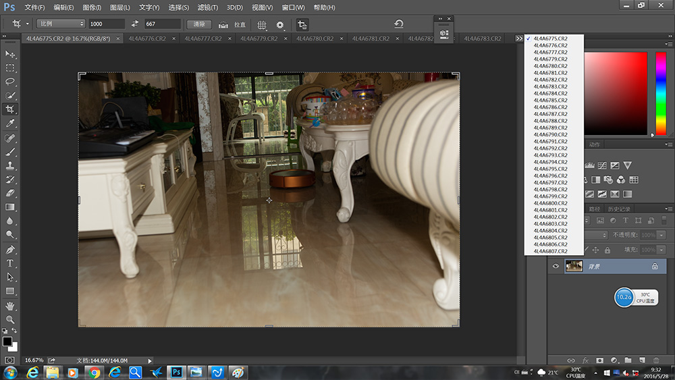Activate the Zoom magnifier tool
The height and width of the screenshot is (380, 675).
click(x=10, y=319)
